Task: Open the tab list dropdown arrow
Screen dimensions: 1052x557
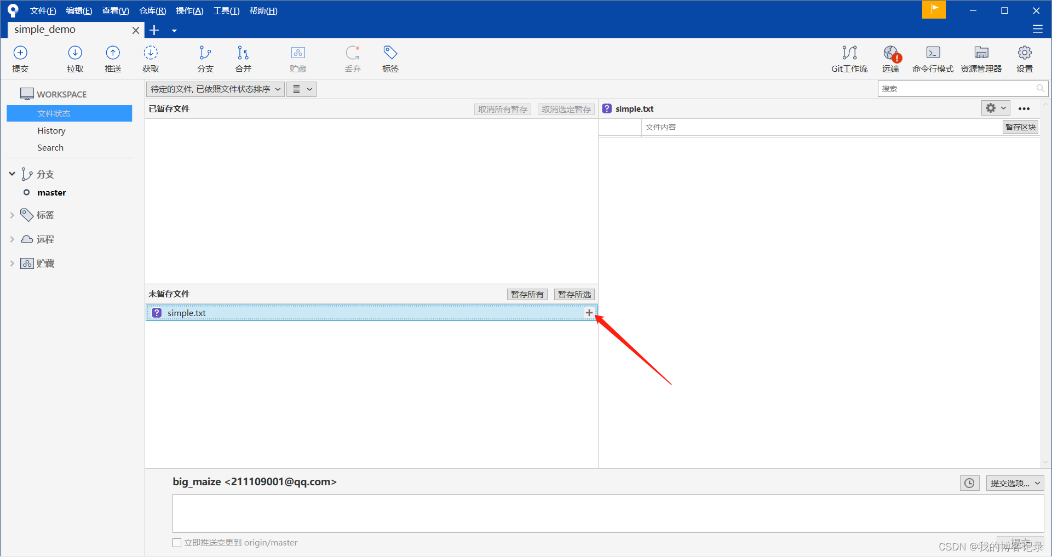Action: (x=174, y=31)
